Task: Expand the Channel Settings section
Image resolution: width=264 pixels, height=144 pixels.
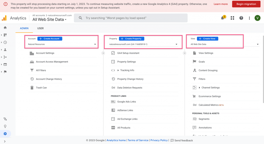Action: pos(209,88)
